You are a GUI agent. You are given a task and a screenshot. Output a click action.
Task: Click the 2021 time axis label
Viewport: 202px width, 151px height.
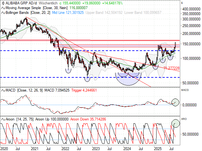pos(35,149)
